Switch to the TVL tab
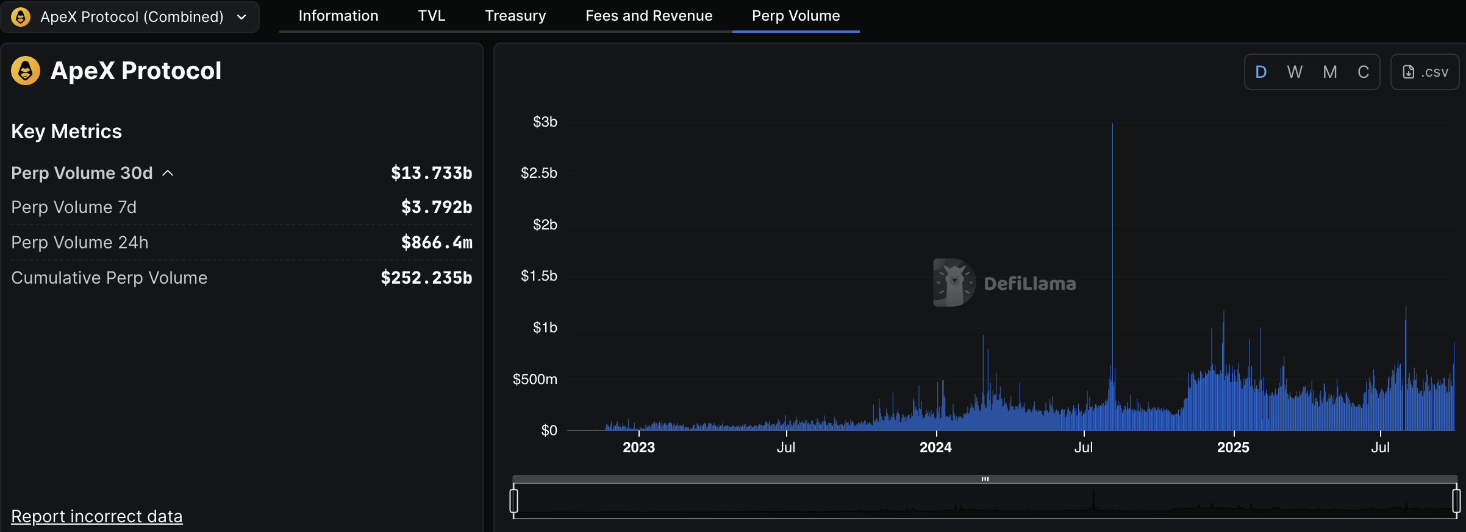This screenshot has height=532, width=1466. click(x=432, y=16)
